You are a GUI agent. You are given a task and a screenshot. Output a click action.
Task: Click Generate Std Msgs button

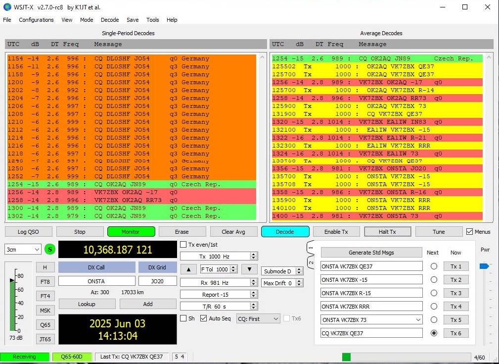(371, 253)
